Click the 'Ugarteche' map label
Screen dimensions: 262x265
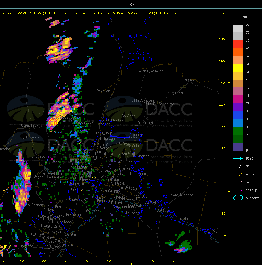click(78, 200)
